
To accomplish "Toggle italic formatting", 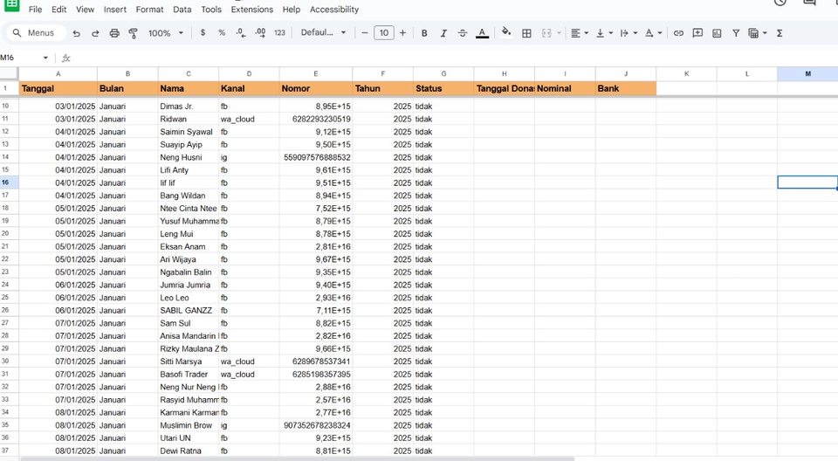I will coord(443,33).
